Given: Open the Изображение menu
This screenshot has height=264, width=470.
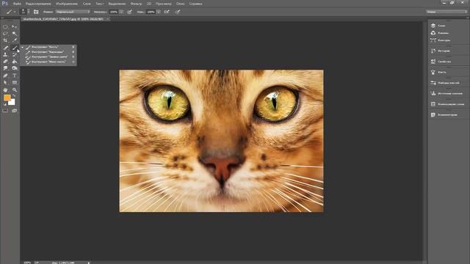Looking at the screenshot, I should point(67,4).
